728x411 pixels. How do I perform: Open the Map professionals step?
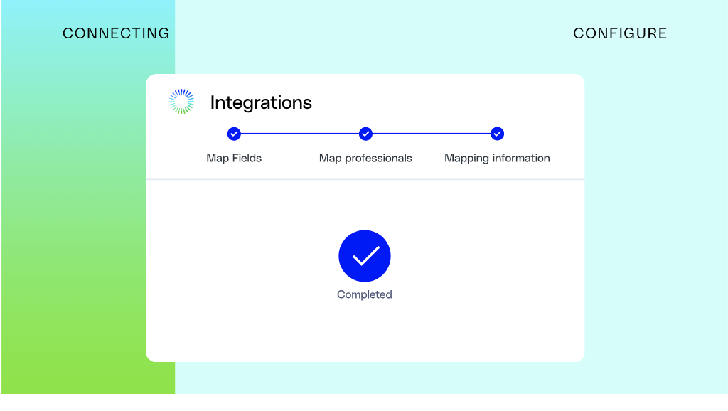point(365,158)
